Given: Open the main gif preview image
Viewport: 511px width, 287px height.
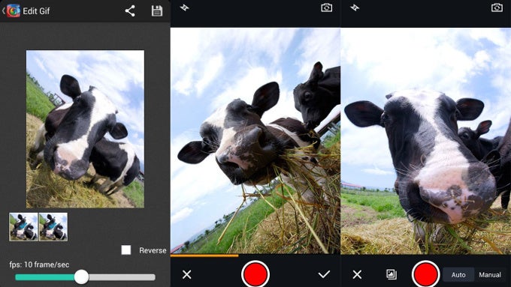Looking at the screenshot, I should coord(85,129).
